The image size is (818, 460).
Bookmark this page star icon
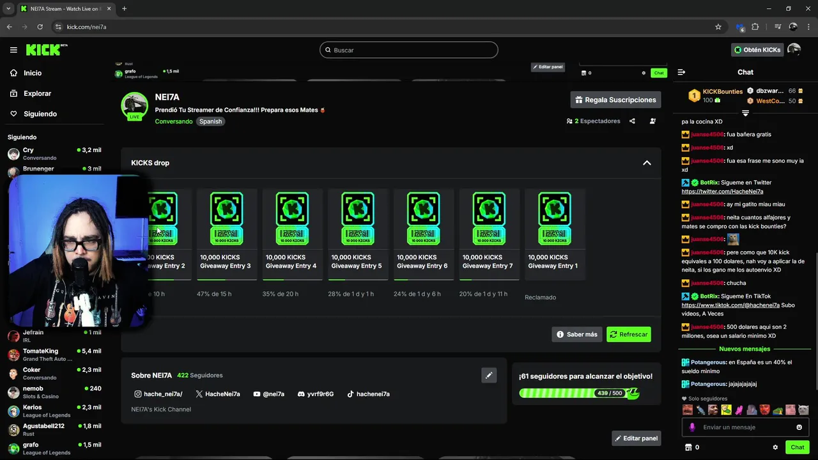coord(718,27)
